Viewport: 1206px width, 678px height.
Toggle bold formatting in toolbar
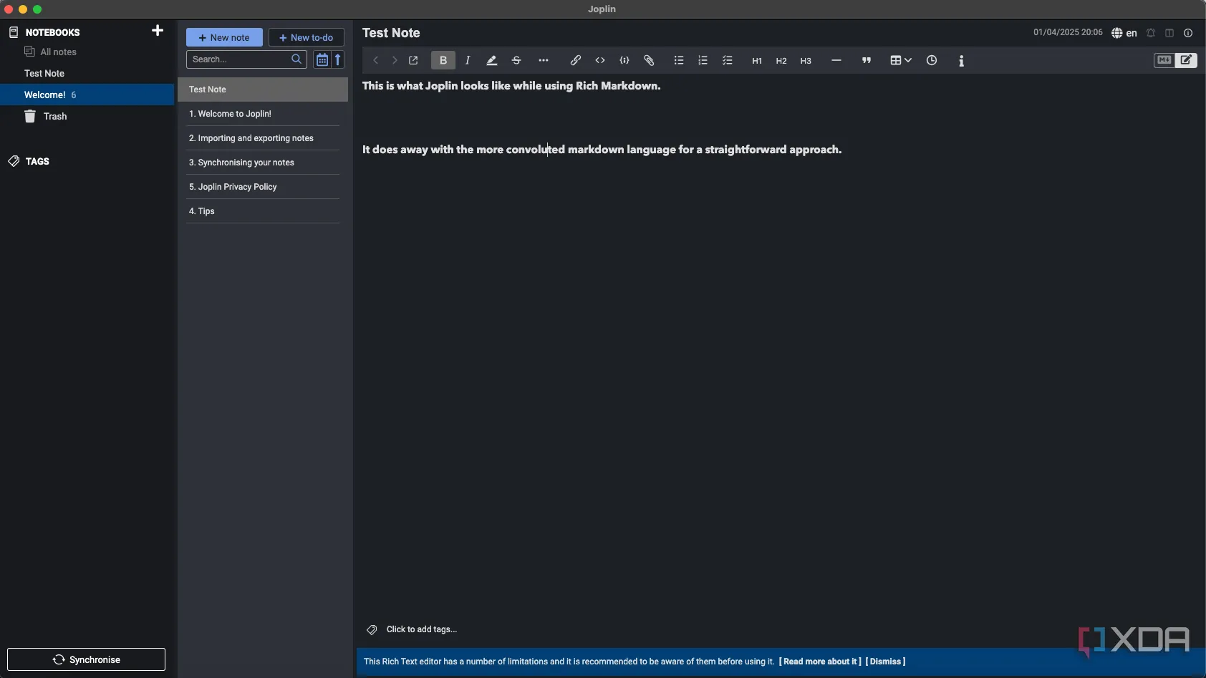coord(443,61)
